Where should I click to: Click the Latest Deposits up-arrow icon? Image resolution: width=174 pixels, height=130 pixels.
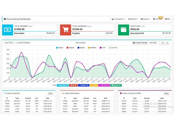[5, 93]
